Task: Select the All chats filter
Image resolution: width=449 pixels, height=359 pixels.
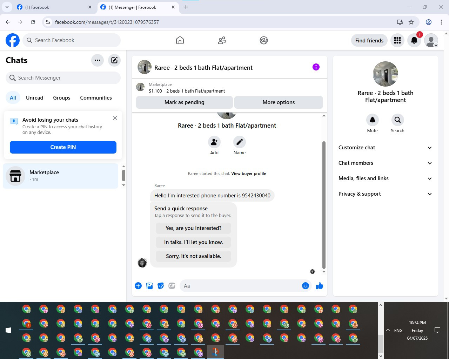Action: tap(13, 98)
